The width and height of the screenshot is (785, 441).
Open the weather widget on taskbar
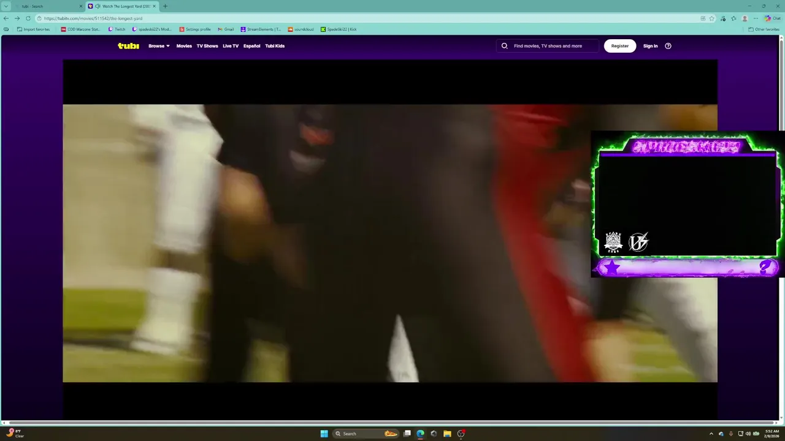click(x=17, y=433)
